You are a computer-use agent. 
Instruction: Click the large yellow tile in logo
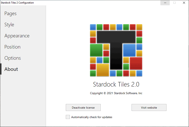103,70
